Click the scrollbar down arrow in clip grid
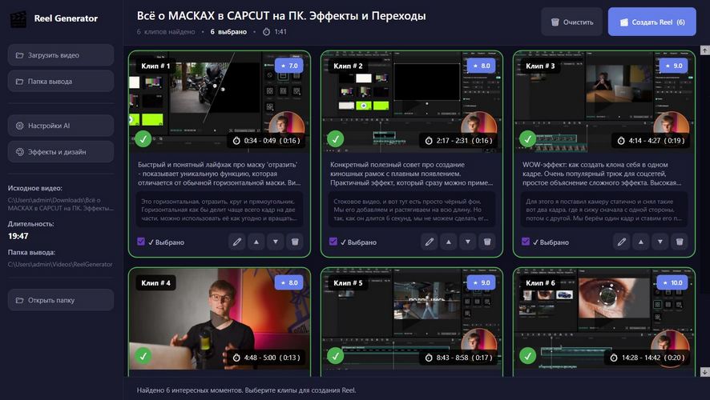The image size is (710, 400). coord(704,371)
